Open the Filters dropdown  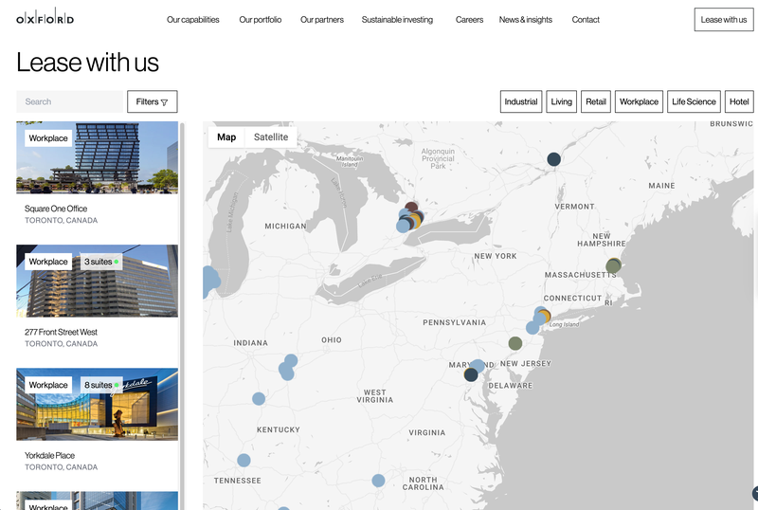click(x=152, y=101)
